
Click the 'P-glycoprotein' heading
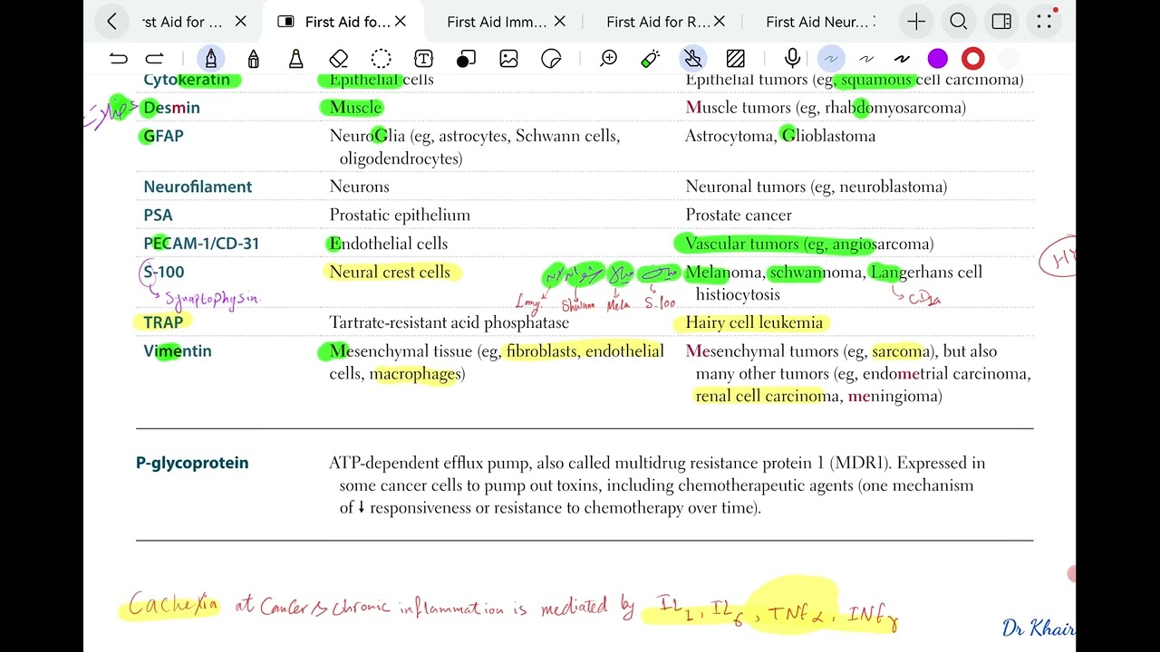coord(192,463)
